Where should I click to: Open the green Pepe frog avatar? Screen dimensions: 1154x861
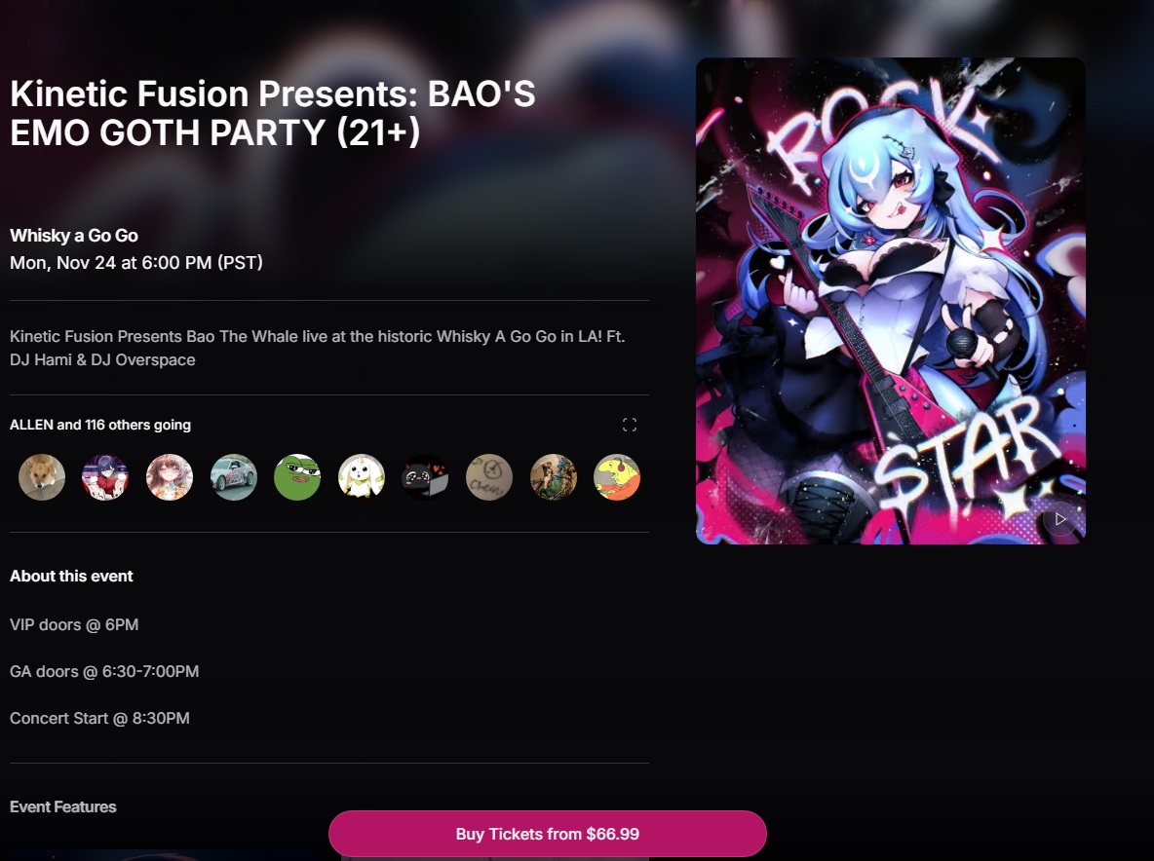click(x=297, y=477)
